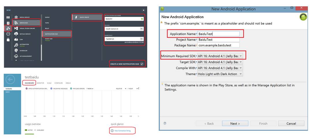This screenshot has height=140, width=312.
Task: Click the back arrow on testbaidu page
Action: pos(10,80)
